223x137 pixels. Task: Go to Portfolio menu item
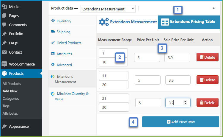pyautogui.click(x=16, y=34)
